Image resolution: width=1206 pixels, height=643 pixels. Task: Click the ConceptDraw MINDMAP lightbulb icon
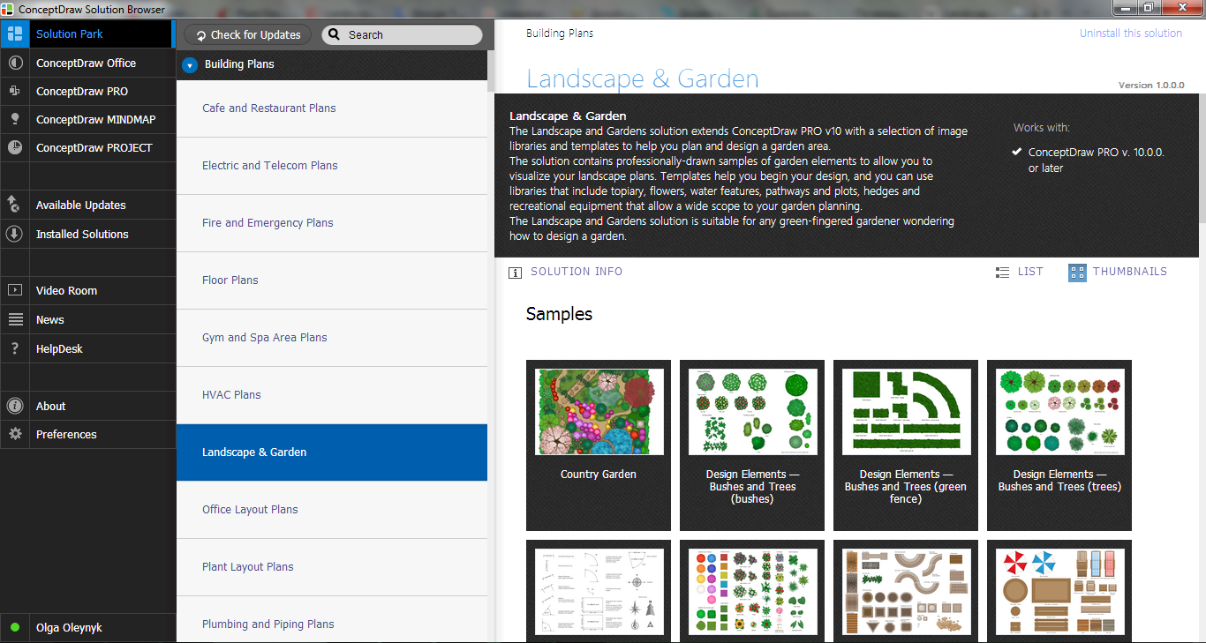[14, 119]
